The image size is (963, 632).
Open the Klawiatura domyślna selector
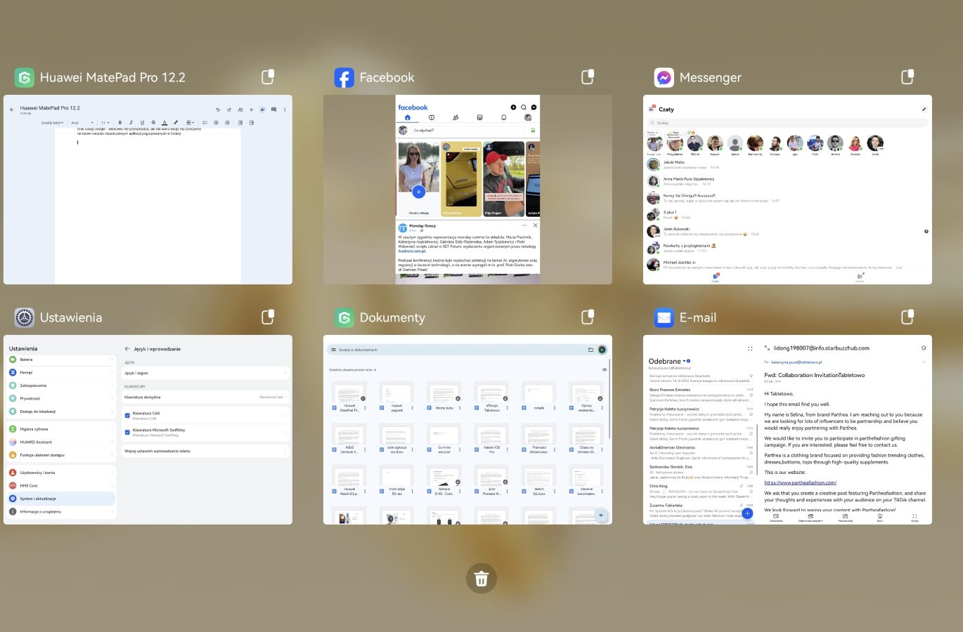click(205, 397)
